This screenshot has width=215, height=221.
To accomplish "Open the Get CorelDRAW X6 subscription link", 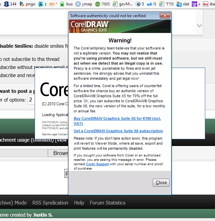I will pyautogui.click(x=118, y=131).
